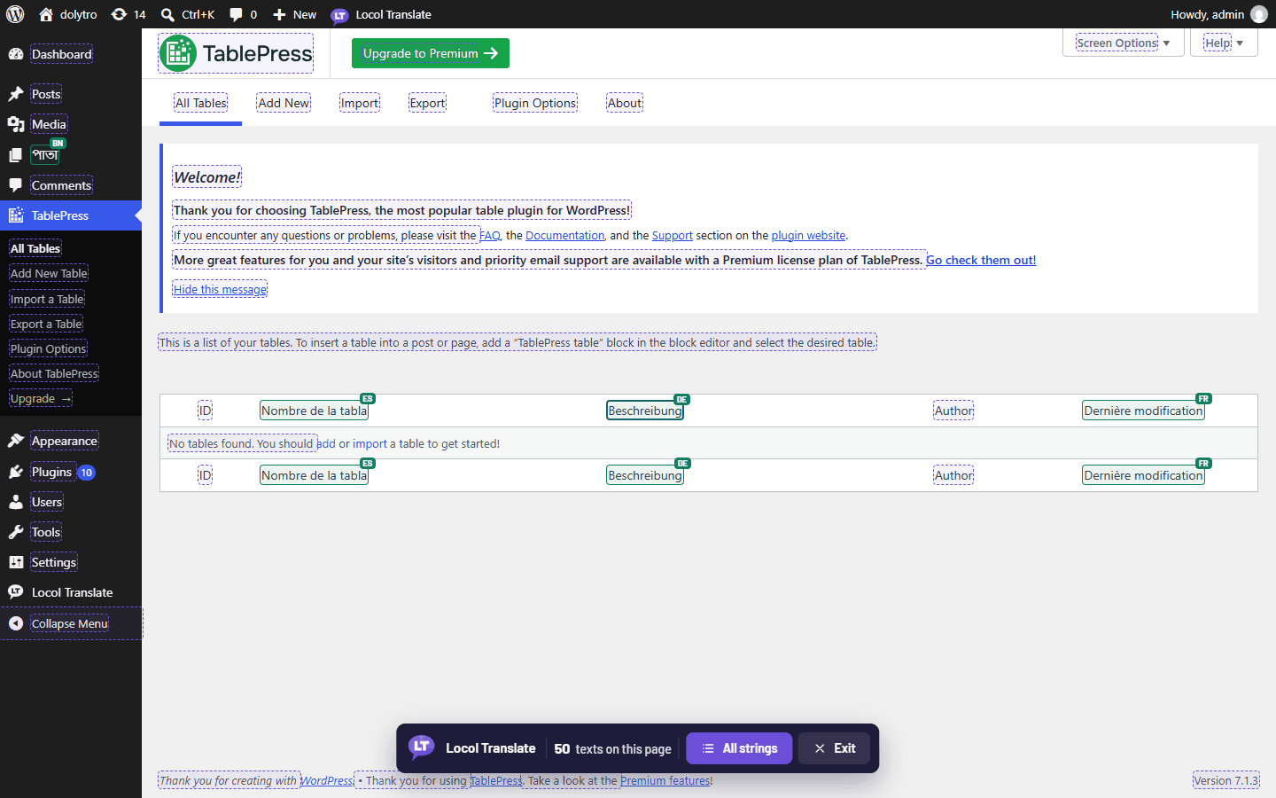
Task: Click the import table link
Action: [370, 443]
